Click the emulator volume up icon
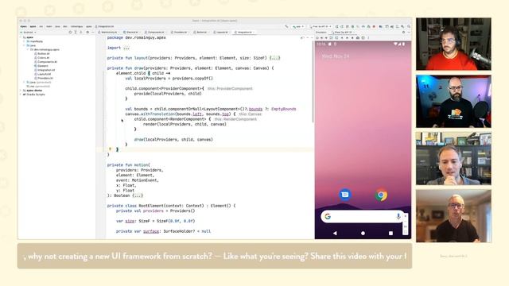This screenshot has width=509, height=286. [x=321, y=37]
